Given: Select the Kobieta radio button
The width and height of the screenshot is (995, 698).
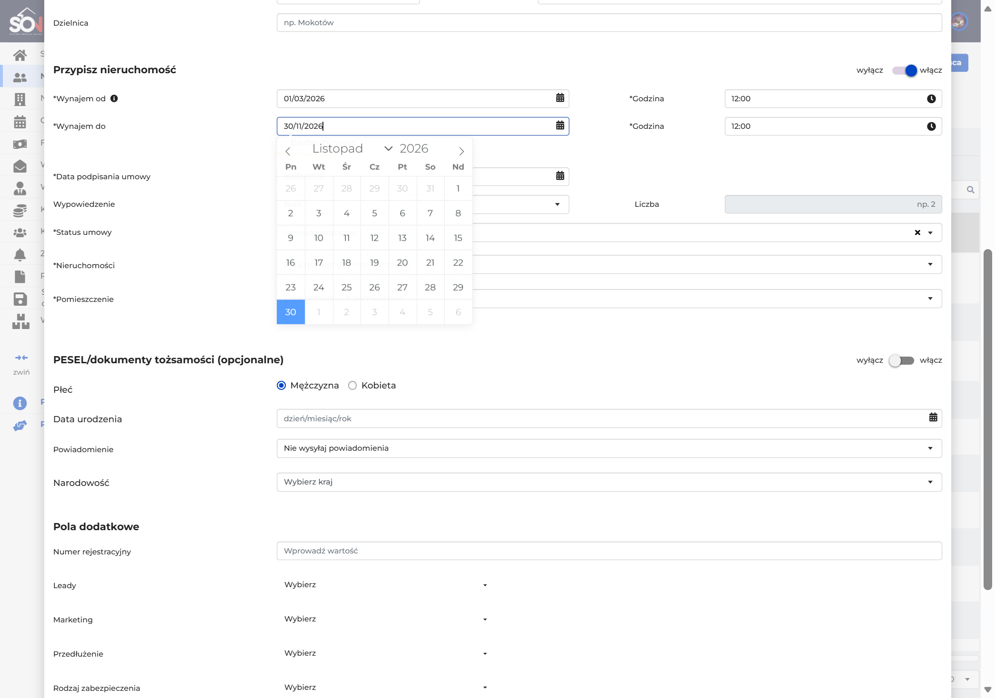Looking at the screenshot, I should (x=352, y=386).
